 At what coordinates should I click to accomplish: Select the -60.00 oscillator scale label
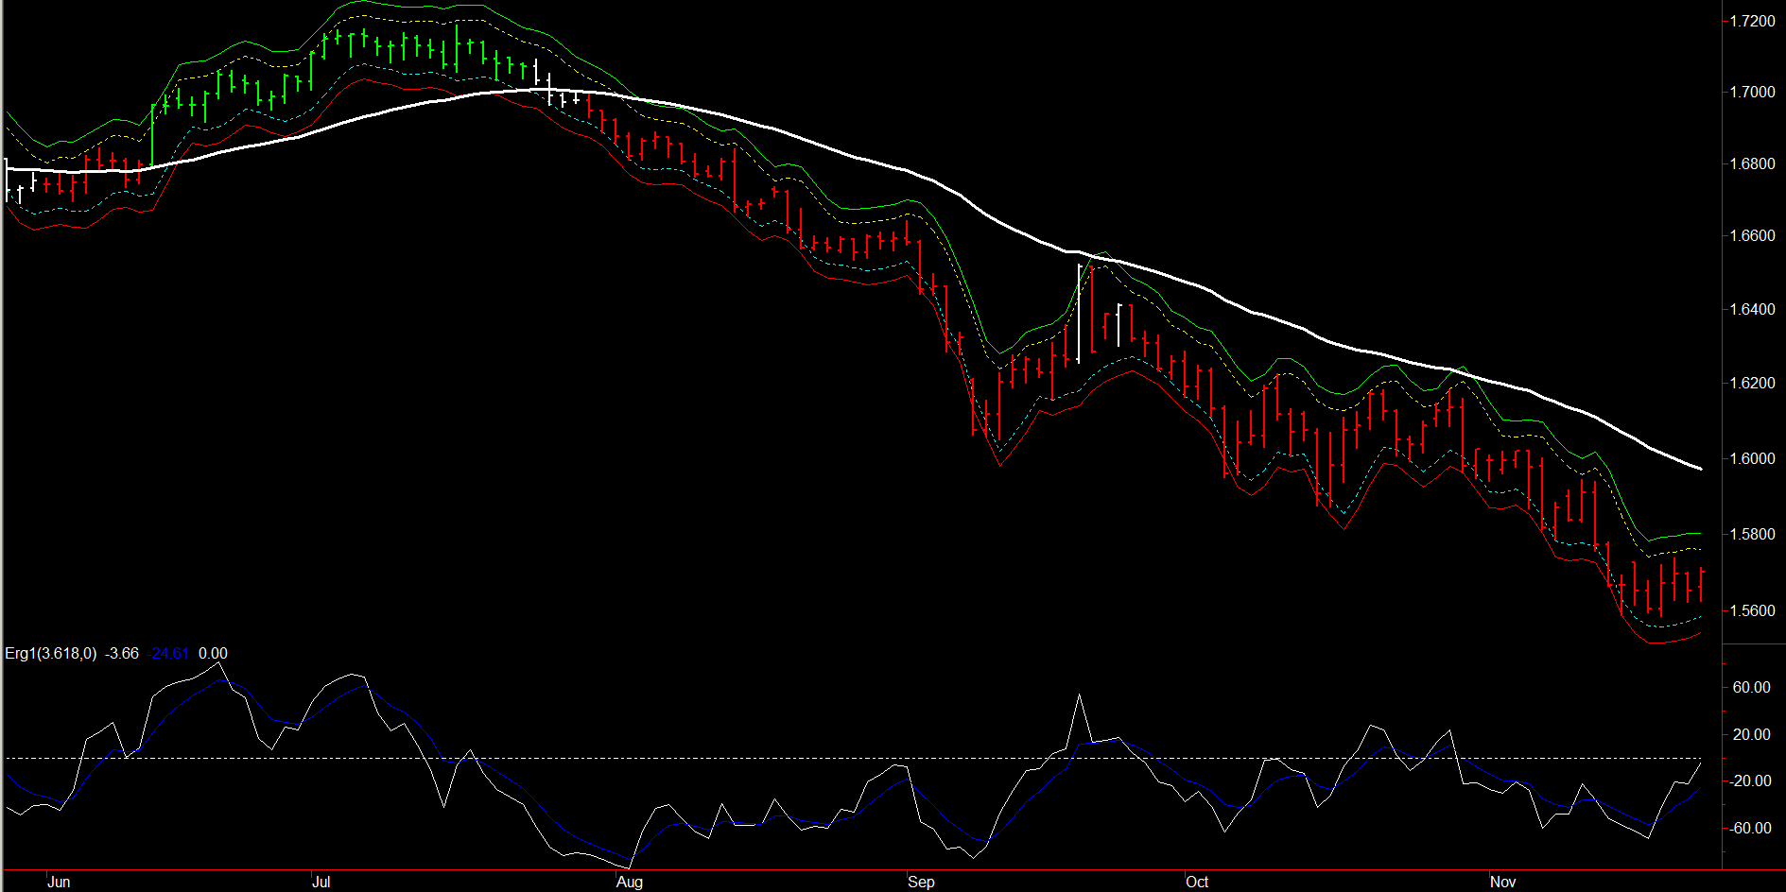[1749, 828]
